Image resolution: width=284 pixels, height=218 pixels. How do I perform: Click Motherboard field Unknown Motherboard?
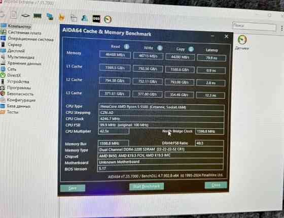coord(160,162)
